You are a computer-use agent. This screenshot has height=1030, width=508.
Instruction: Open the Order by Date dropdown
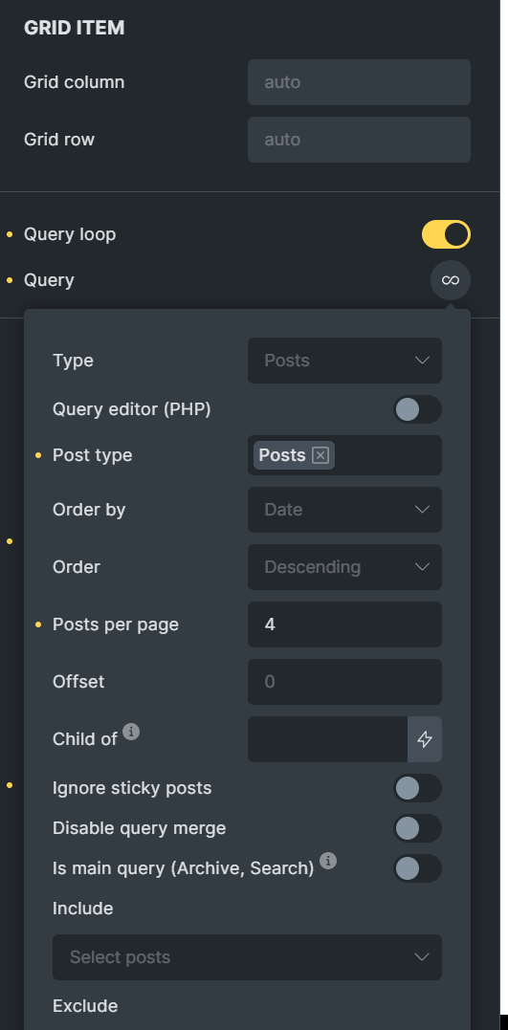pyautogui.click(x=344, y=510)
